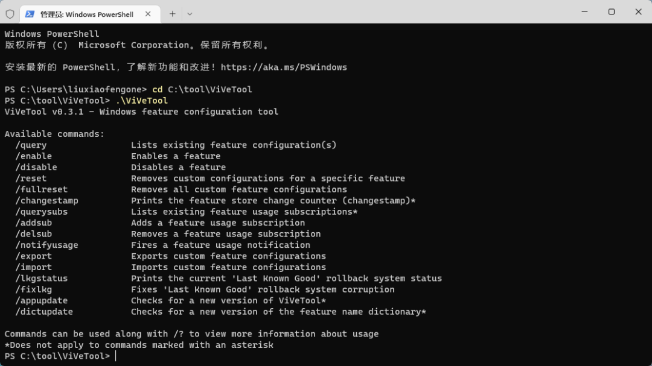Click the administrator shield icon
This screenshot has width=652, height=366.
tap(10, 14)
